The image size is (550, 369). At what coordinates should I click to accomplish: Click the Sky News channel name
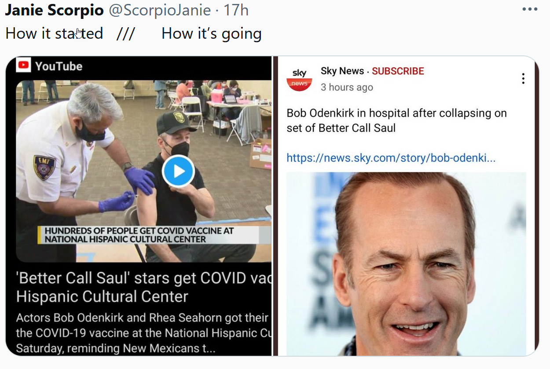click(x=342, y=71)
